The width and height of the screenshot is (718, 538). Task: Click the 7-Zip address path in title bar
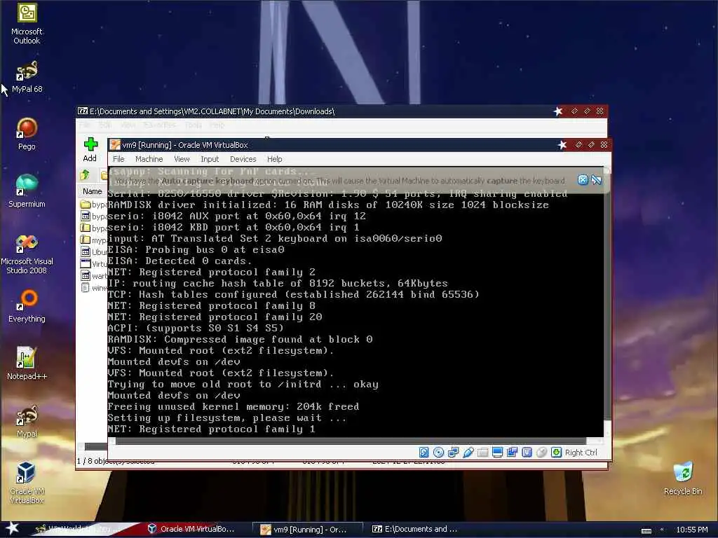[212, 111]
